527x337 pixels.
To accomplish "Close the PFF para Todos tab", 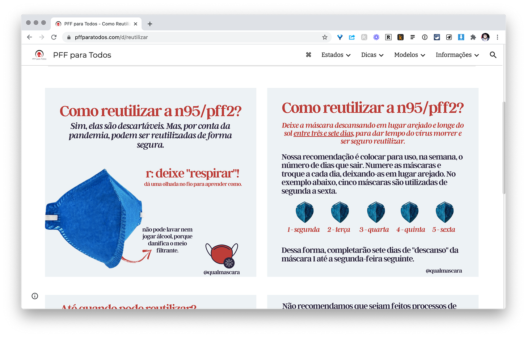I will [136, 24].
